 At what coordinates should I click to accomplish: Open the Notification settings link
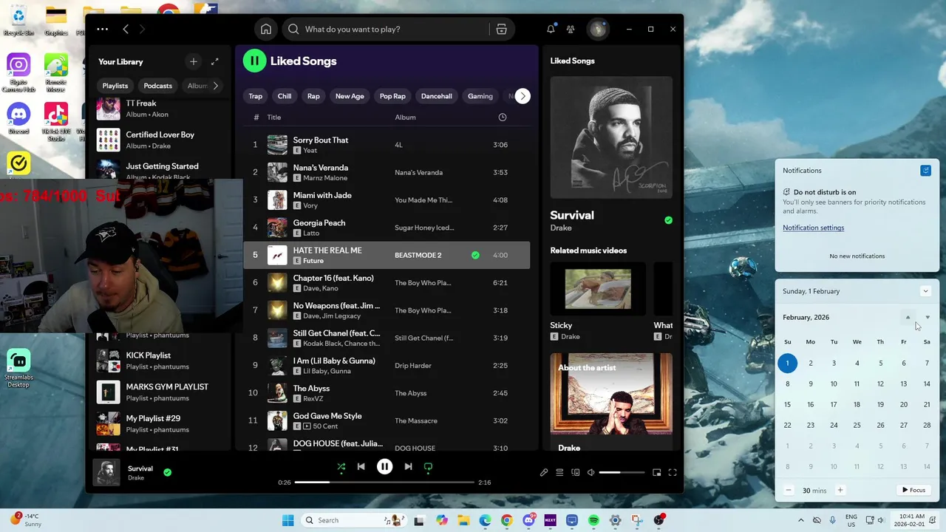(x=813, y=228)
